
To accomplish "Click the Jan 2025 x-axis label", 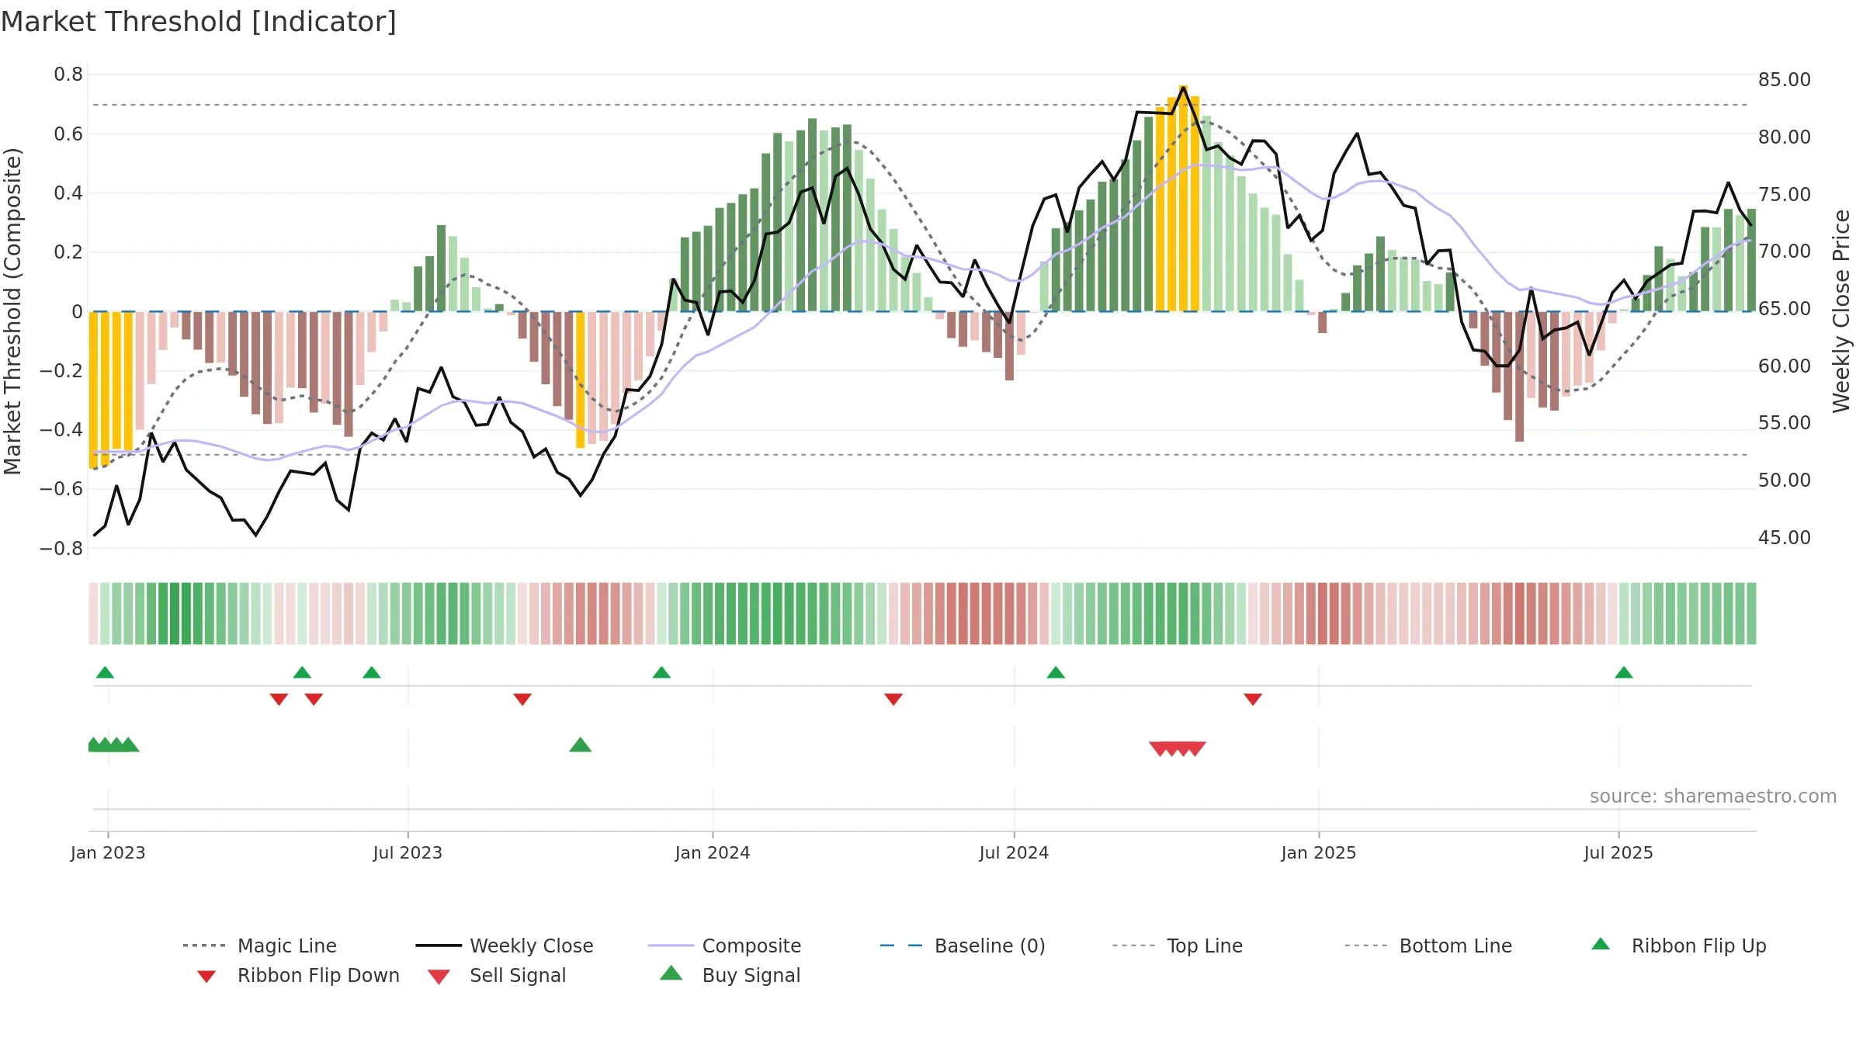I will [1319, 853].
